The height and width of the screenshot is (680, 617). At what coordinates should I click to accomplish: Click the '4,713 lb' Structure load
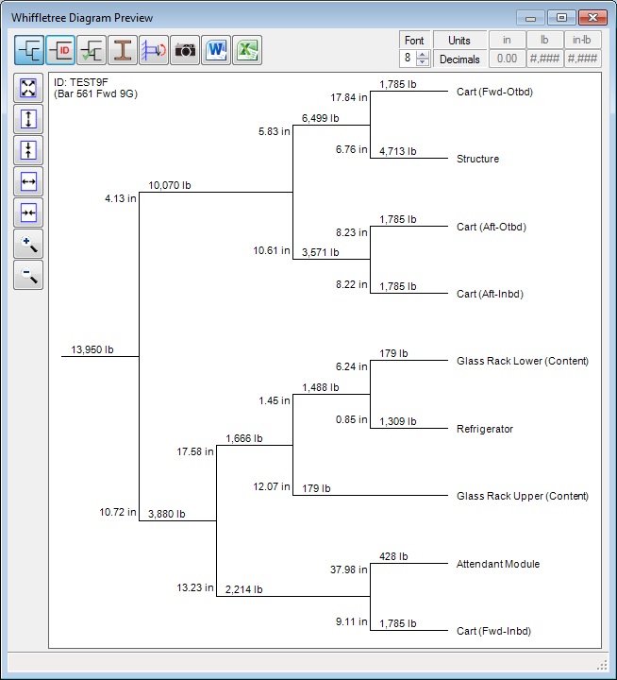tap(398, 151)
